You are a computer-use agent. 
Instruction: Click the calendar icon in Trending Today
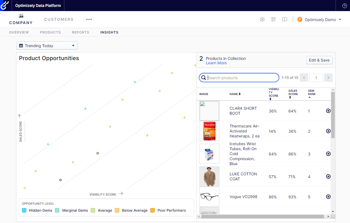pyautogui.click(x=21, y=46)
